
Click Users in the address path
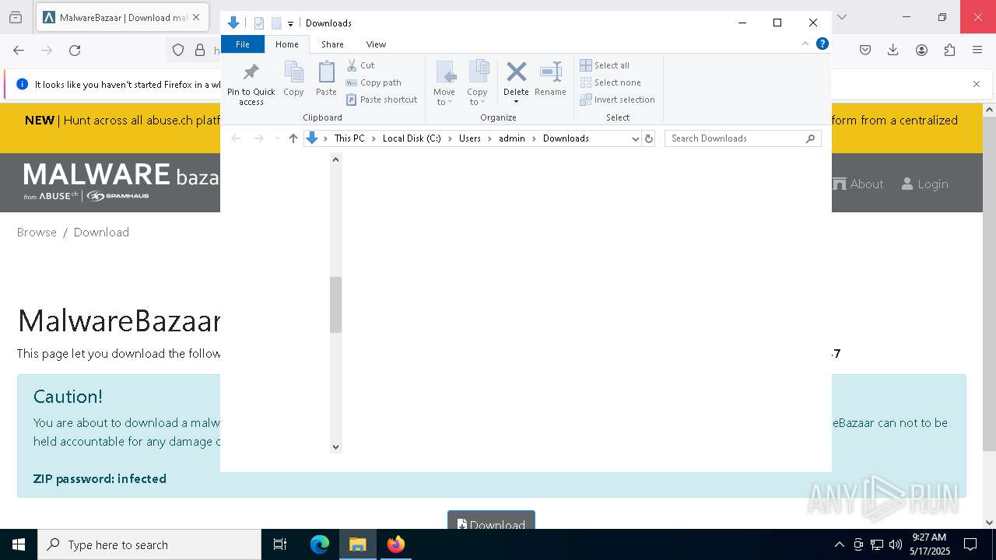point(470,138)
